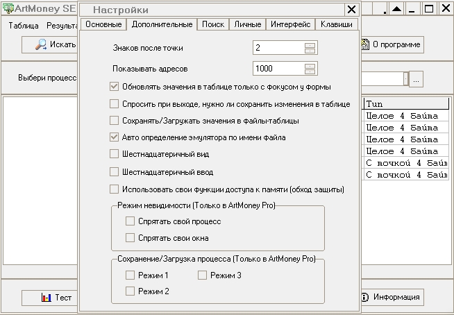
Task: Decrease Знаков после точки with down arrow
Action: [310, 51]
